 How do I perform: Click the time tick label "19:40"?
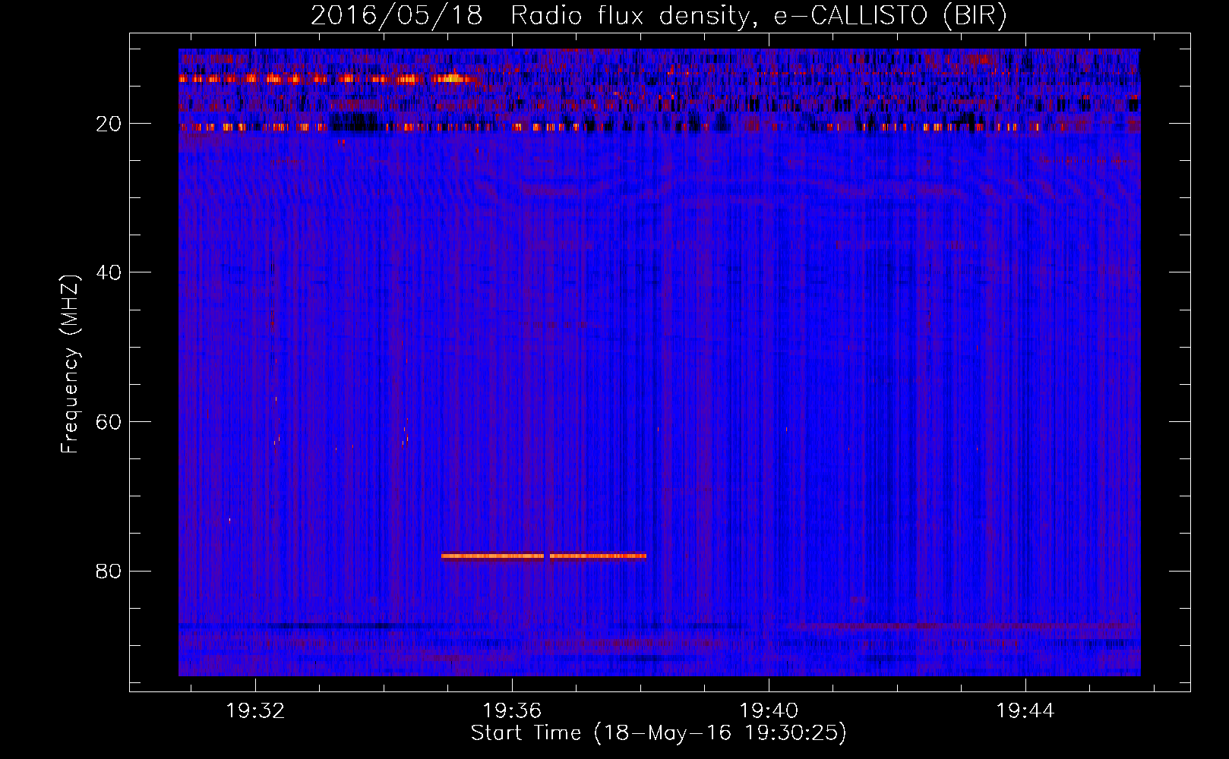[x=769, y=710]
